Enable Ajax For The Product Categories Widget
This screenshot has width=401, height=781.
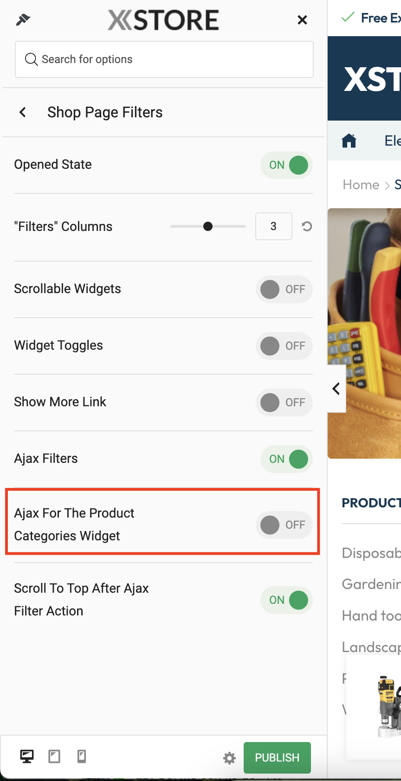pos(284,525)
